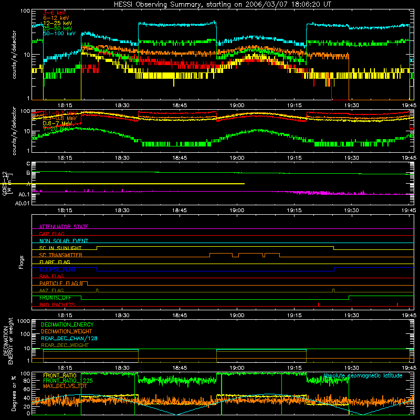Click the AAZ_FLAG pulse near 19:25
Screen dimensions: 420x420
click(x=333, y=290)
